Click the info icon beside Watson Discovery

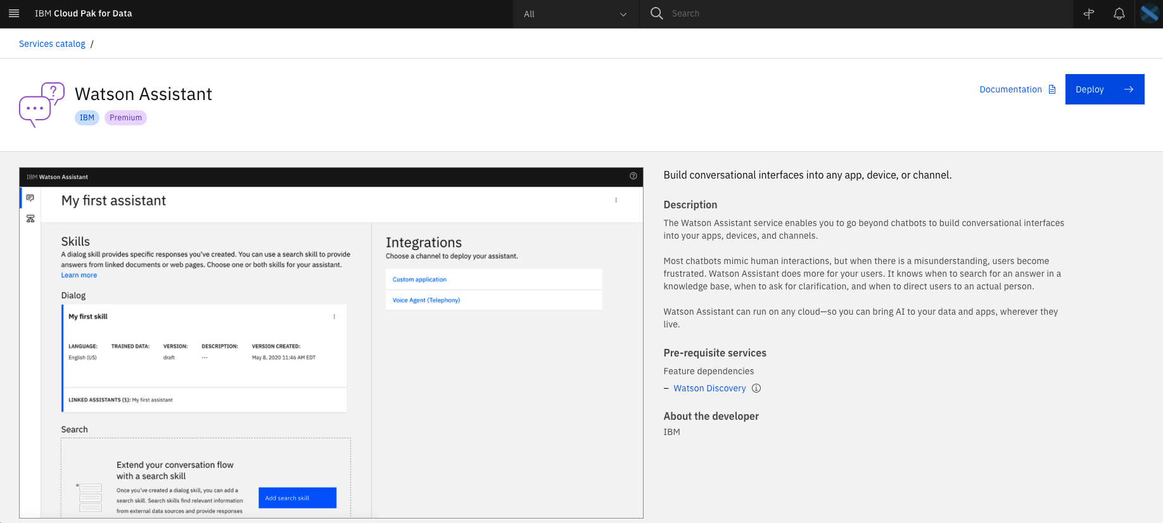[756, 388]
